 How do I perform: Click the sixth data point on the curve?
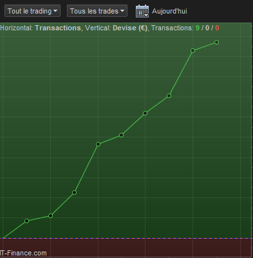tap(145, 113)
